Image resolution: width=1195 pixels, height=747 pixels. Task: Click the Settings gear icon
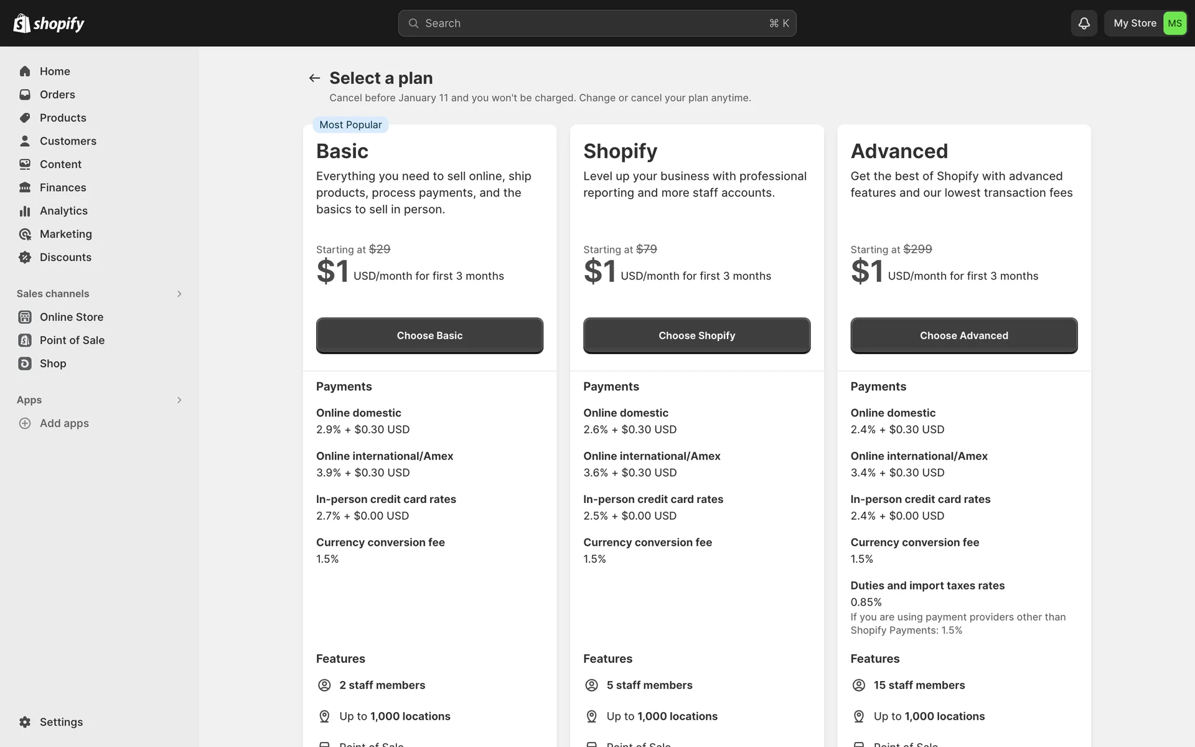point(25,722)
